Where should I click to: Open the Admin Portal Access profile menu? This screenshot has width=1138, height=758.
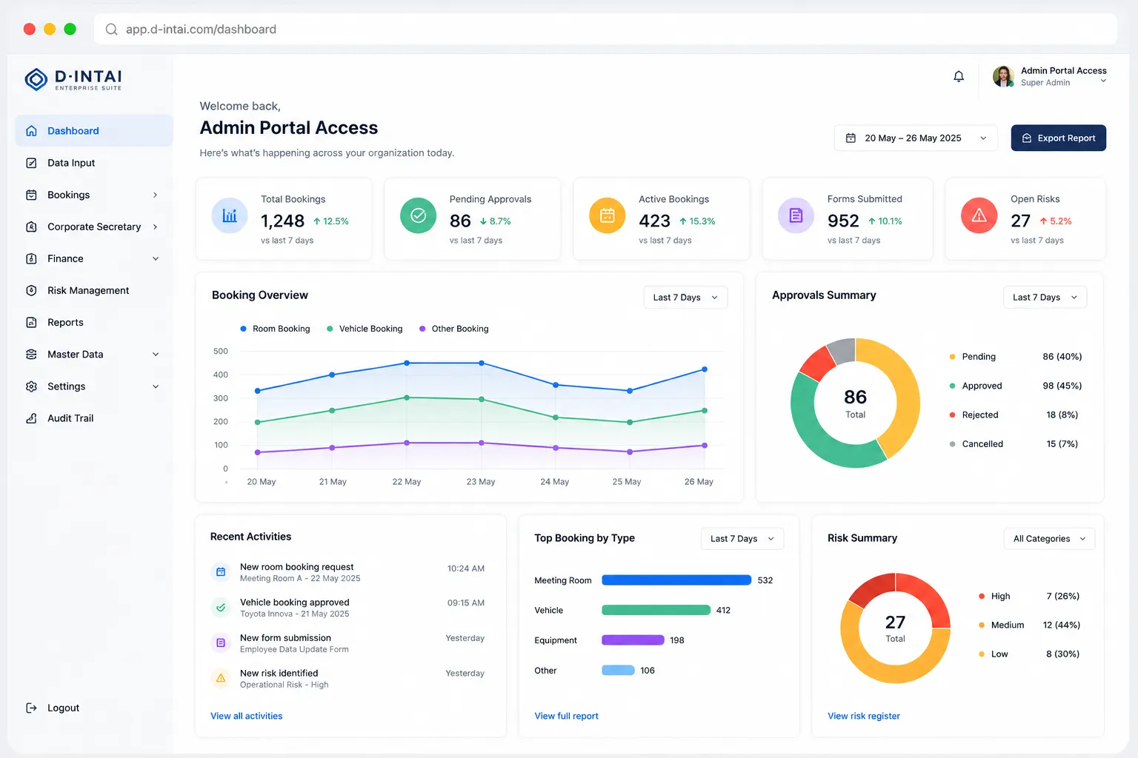(x=1049, y=76)
